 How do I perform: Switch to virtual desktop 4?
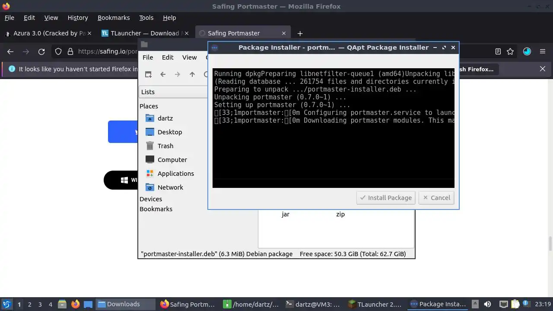(x=51, y=304)
